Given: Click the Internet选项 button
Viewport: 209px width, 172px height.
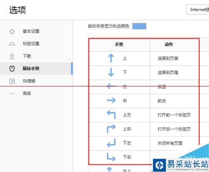Looking at the screenshot, I should click(198, 10).
